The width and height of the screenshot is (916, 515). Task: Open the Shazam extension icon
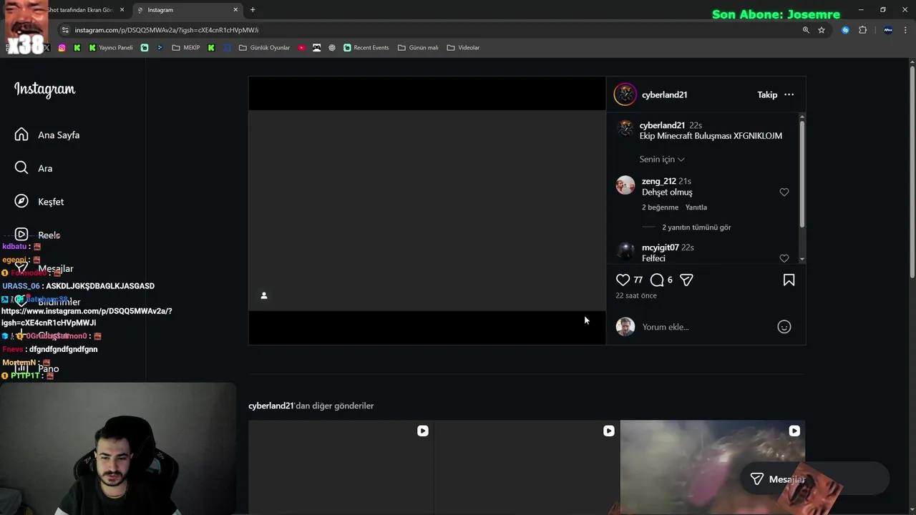coord(845,30)
